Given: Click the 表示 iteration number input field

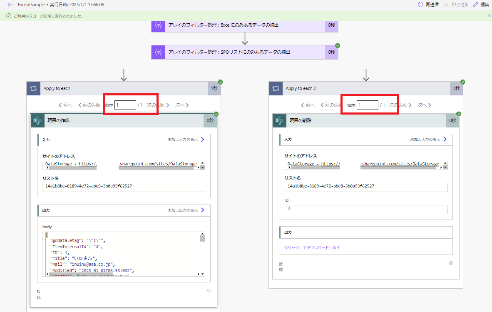Looking at the screenshot, I should point(124,105).
